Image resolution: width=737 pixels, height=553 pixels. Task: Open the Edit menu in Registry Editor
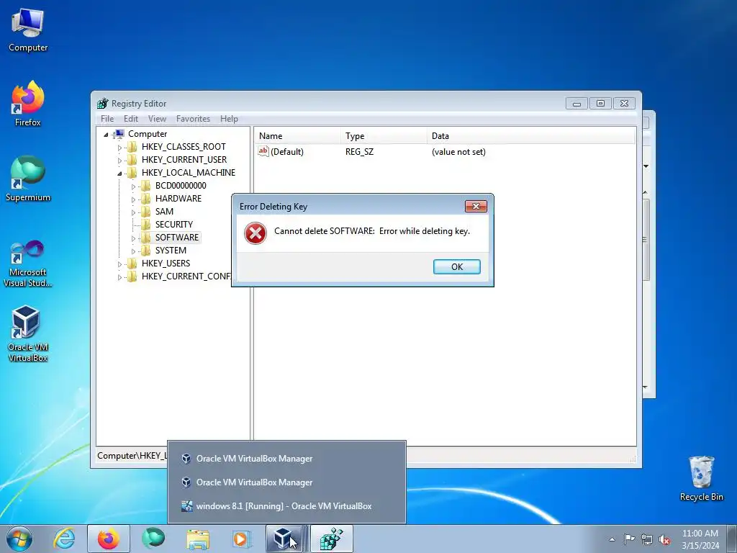[x=131, y=119]
